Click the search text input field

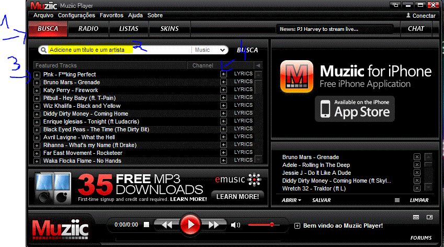(x=119, y=50)
